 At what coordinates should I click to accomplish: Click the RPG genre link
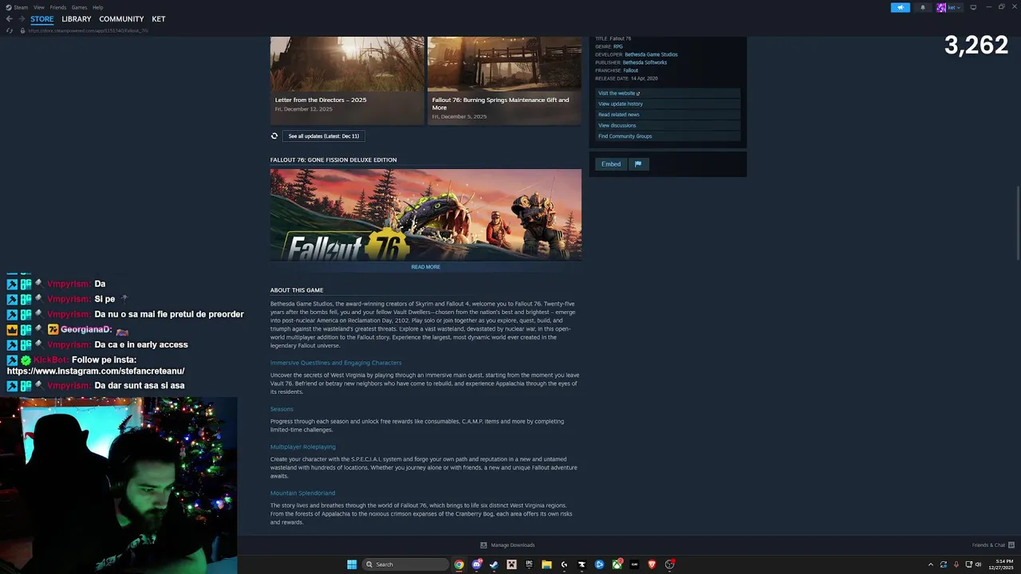click(x=618, y=47)
